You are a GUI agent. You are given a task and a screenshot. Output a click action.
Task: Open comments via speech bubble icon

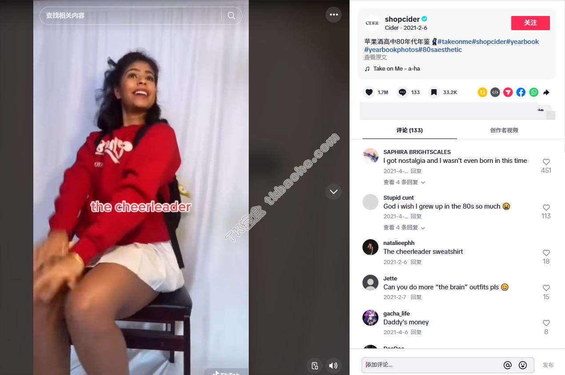pos(402,92)
